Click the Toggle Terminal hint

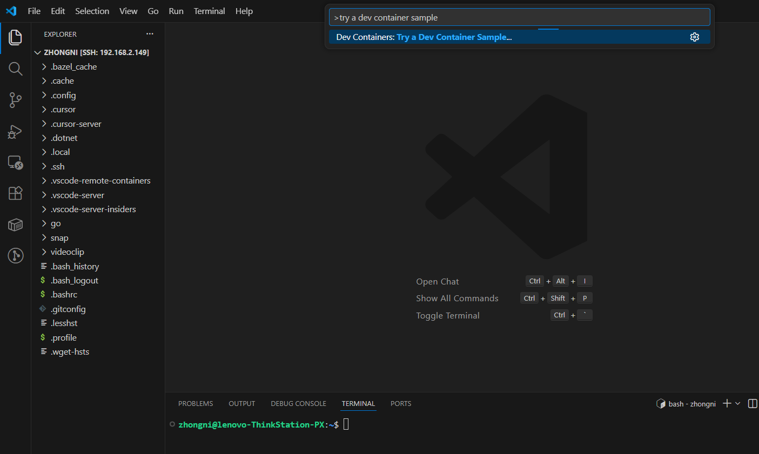(448, 315)
